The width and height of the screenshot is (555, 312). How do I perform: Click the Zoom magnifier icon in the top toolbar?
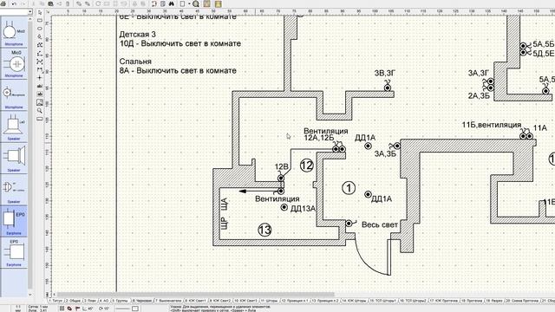point(196,3)
